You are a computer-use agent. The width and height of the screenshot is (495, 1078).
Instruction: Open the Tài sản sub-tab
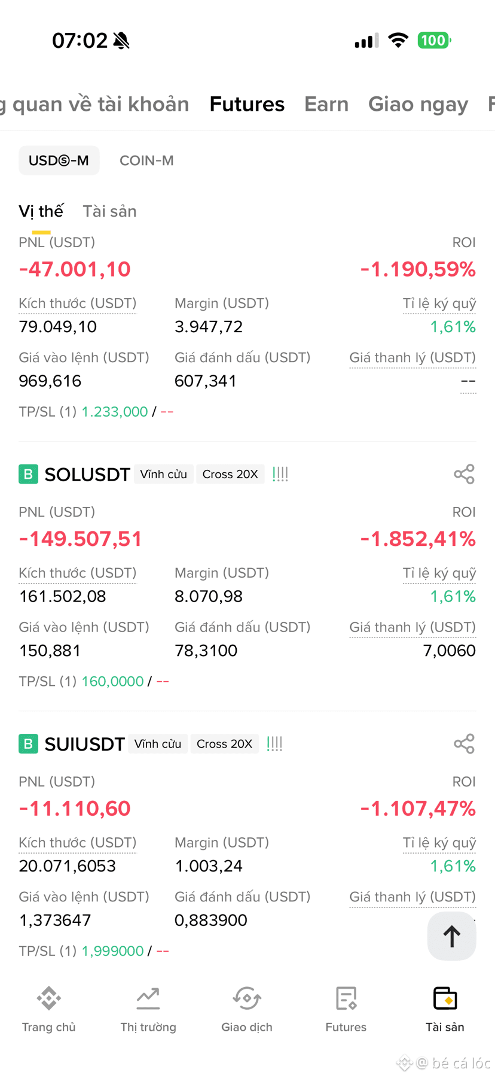tap(109, 211)
